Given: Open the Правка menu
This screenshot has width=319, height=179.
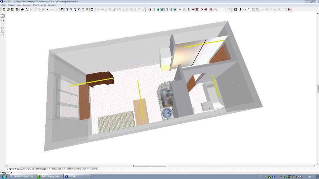Looking at the screenshot, I should pyautogui.click(x=11, y=5).
